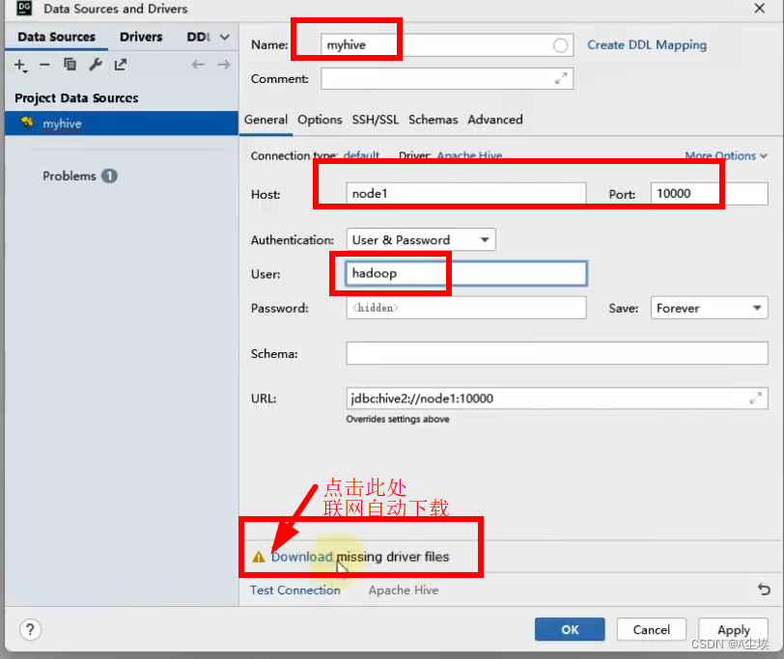
Task: Click the myhive Hive bee icon
Action: coord(26,123)
